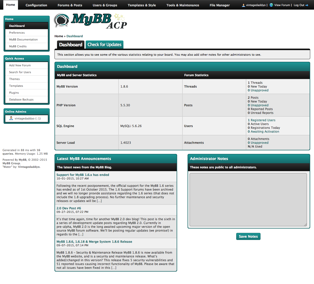Click the N/A Used attachments text

pos(255,147)
